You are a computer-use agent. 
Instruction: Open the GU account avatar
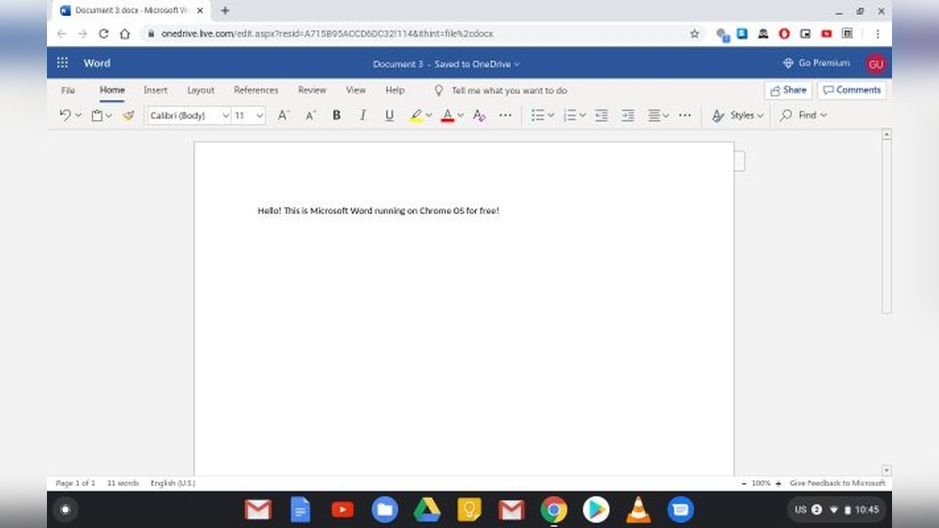(875, 64)
